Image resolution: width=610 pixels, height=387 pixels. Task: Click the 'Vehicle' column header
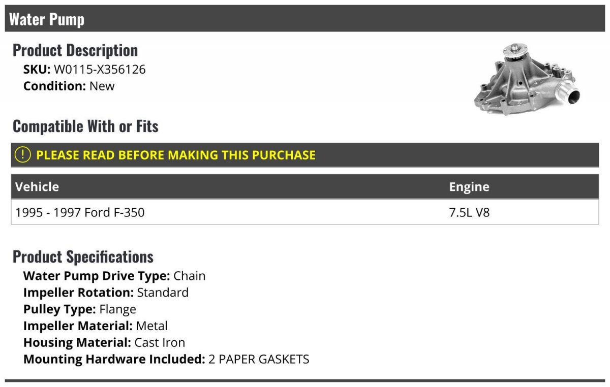pos(37,187)
